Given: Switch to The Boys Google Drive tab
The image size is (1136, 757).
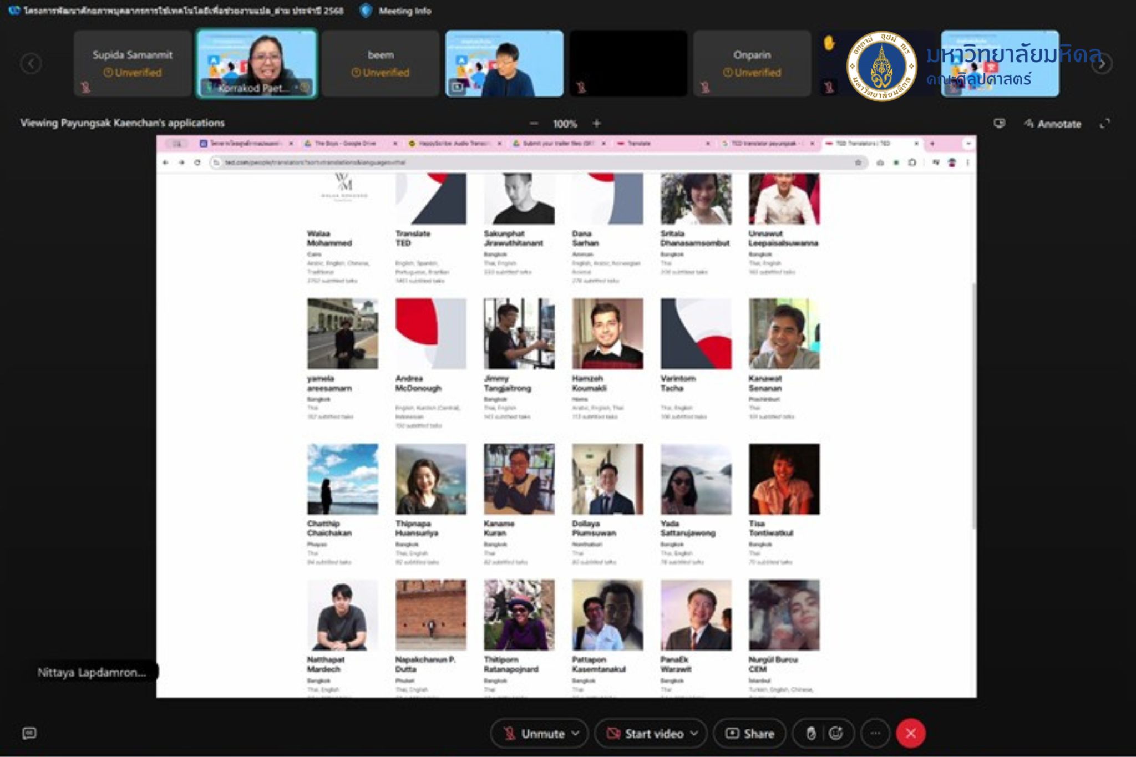Looking at the screenshot, I should point(350,144).
